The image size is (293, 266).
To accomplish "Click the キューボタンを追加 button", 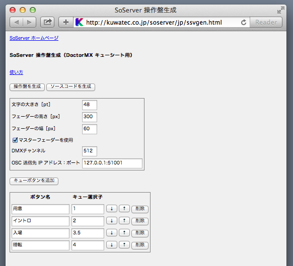I will 34,181.
